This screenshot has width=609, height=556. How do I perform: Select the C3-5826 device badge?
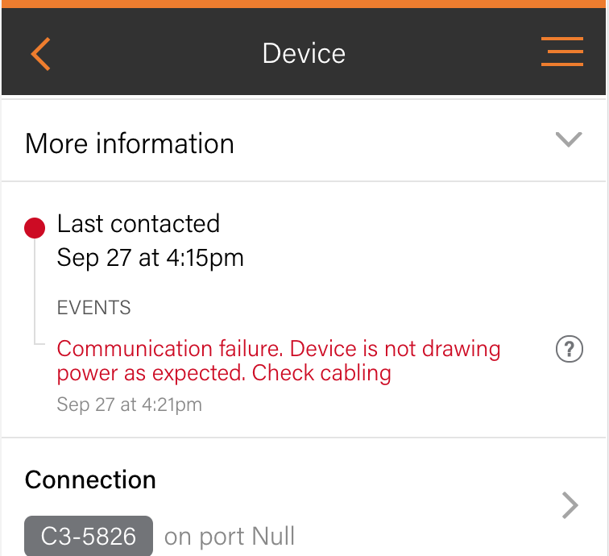point(89,536)
